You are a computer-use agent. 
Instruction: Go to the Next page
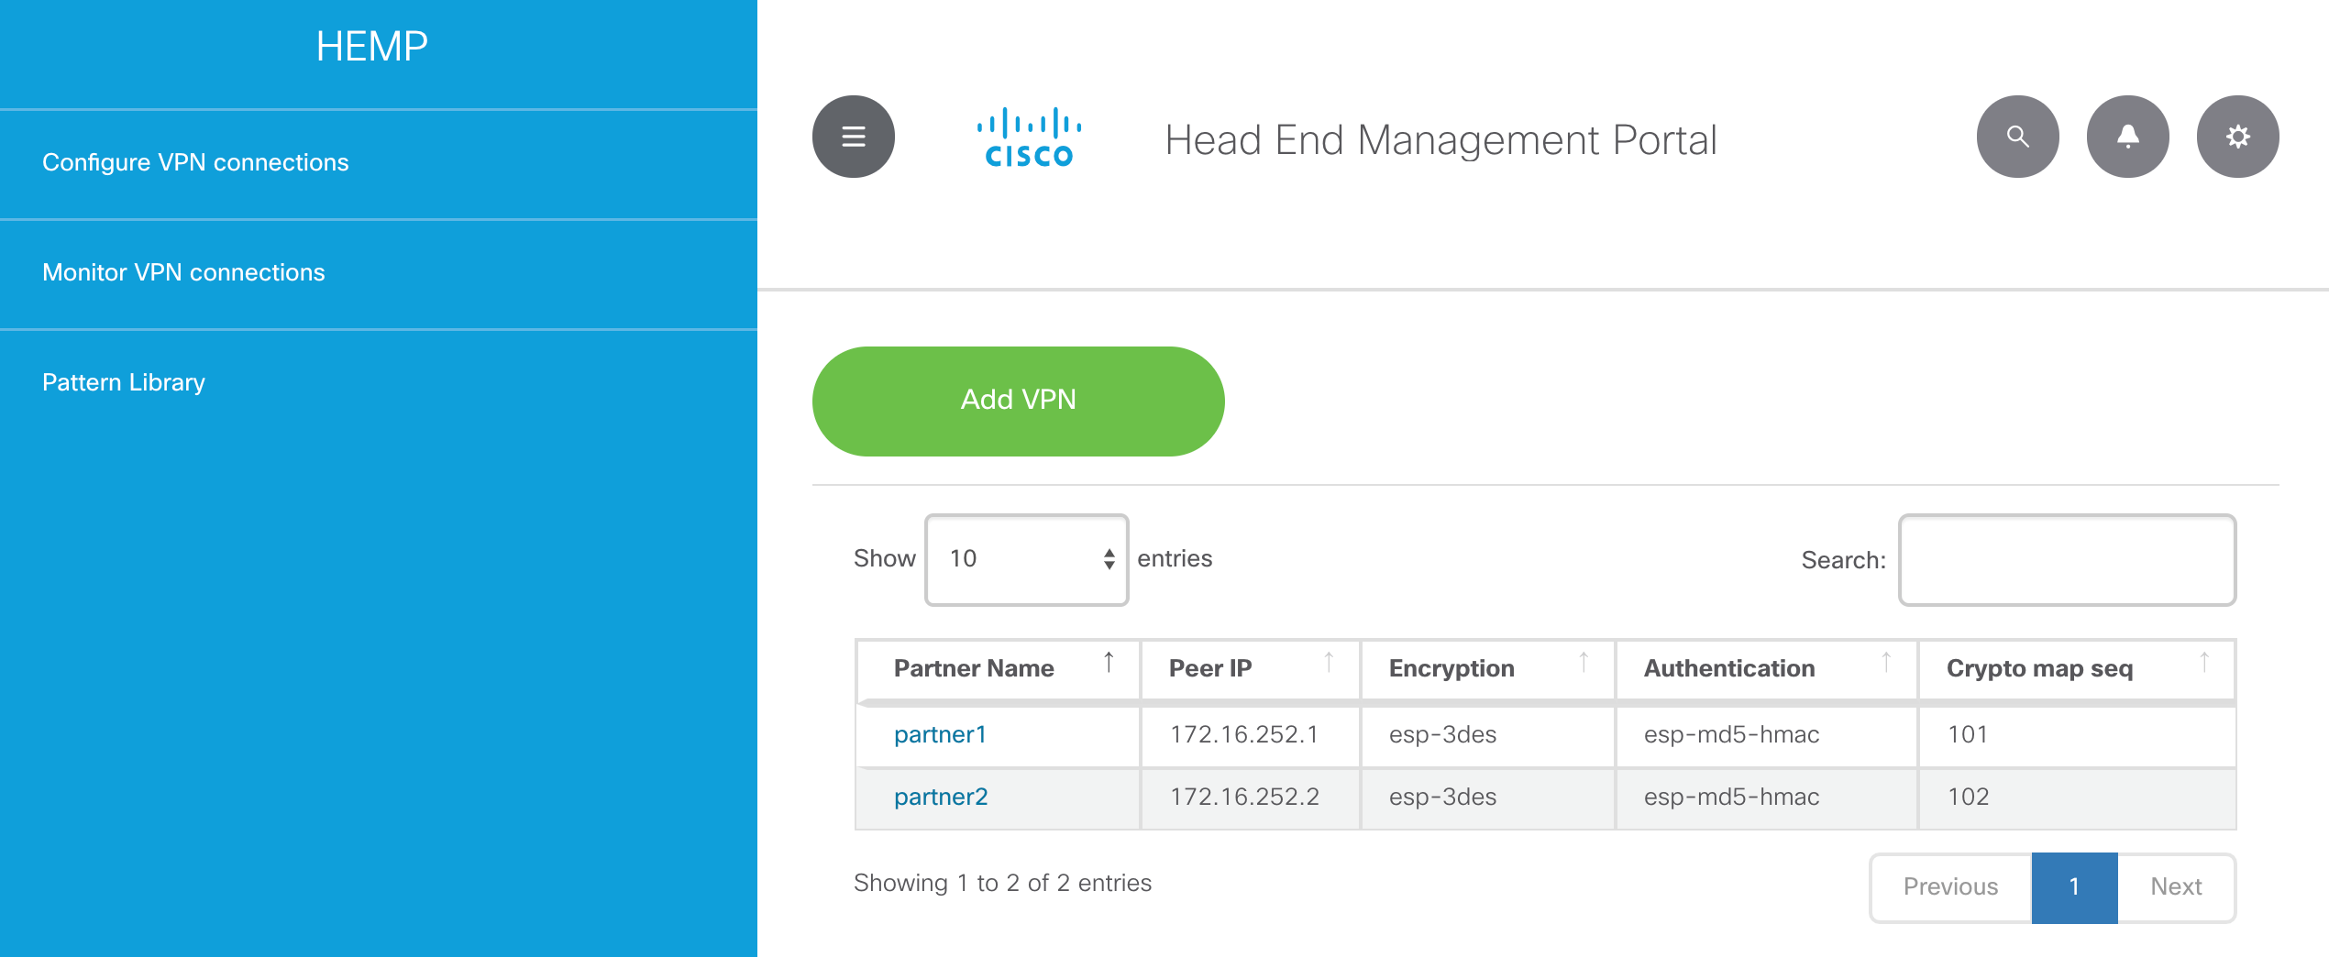point(2176,886)
